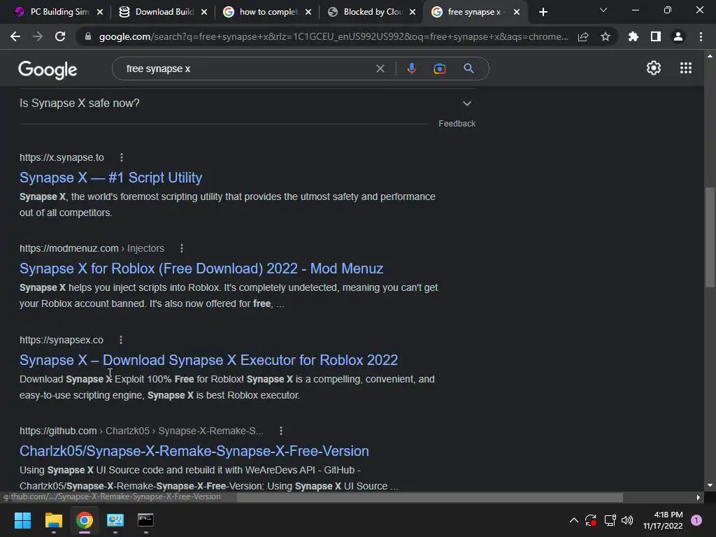
Task: Open the notification badge in the taskbar corner
Action: (696, 520)
